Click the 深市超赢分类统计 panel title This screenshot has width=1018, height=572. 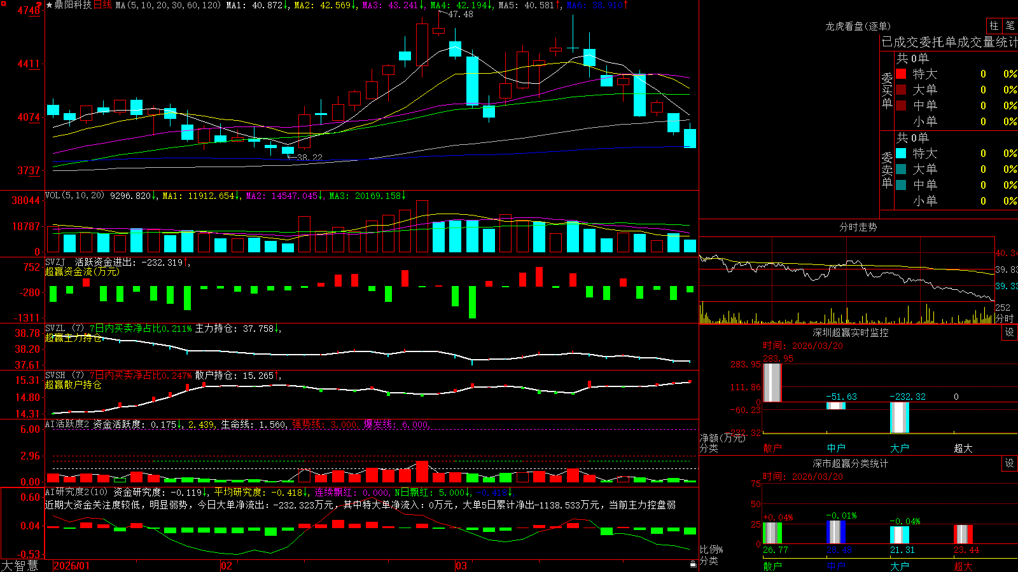point(851,463)
